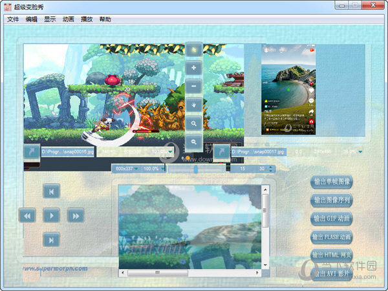Click 输出图像序列 button
Screen dimensions: 388x291
tap(332, 200)
